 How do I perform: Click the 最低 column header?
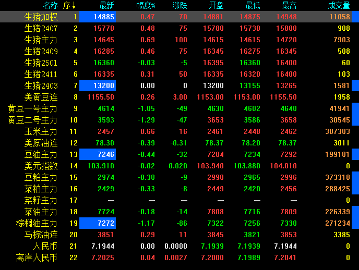(x=253, y=5)
